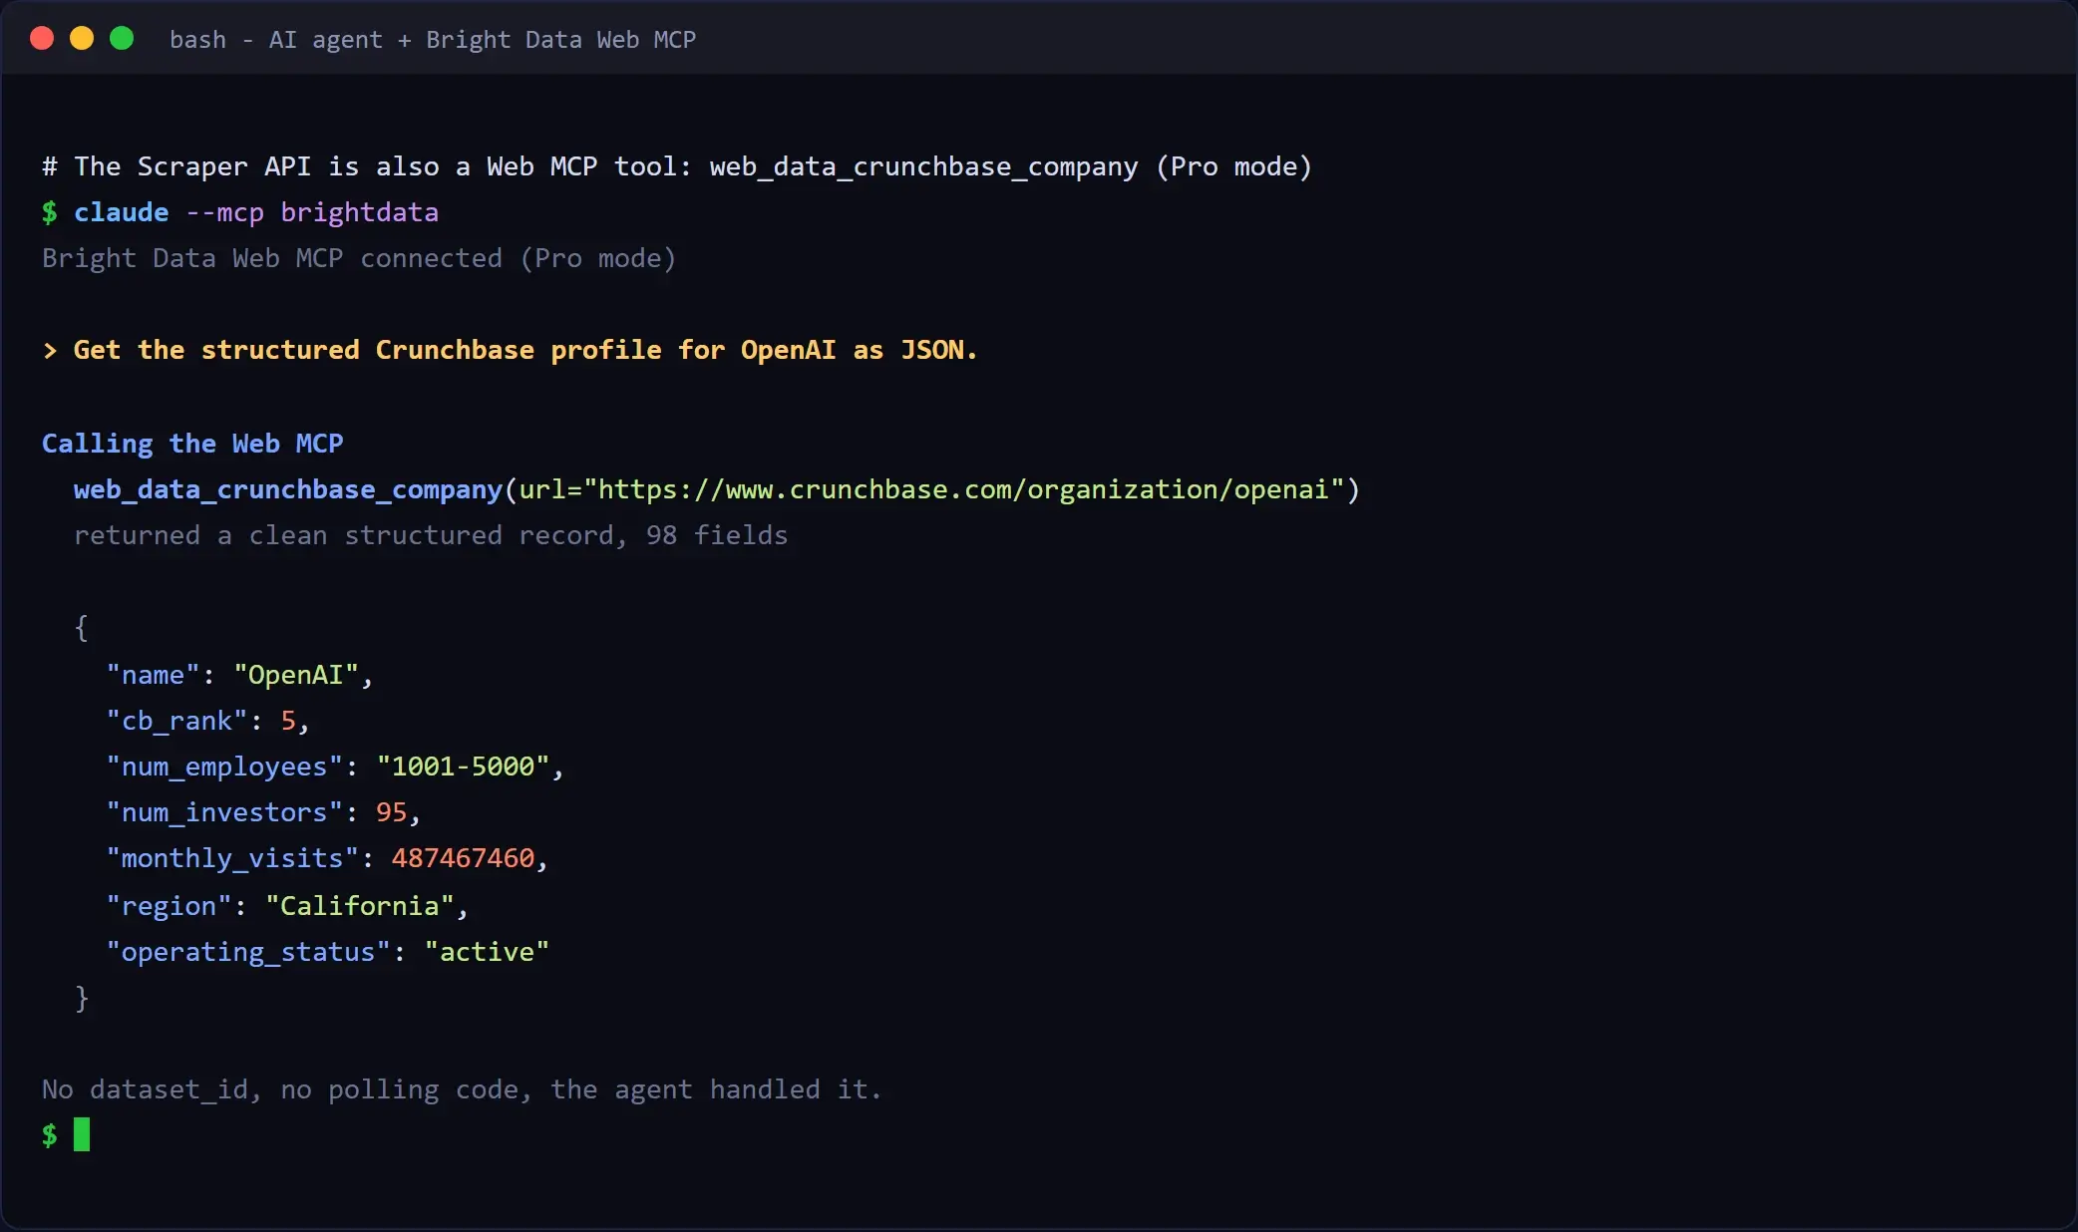This screenshot has height=1232, width=2078.
Task: Click the green maximize window button
Action: pyautogui.click(x=122, y=39)
